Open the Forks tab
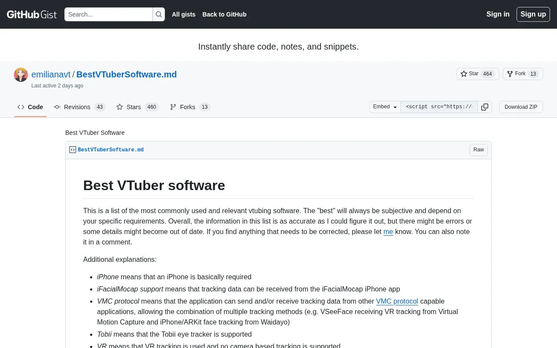Viewport: 557px width, 348px height. click(190, 107)
